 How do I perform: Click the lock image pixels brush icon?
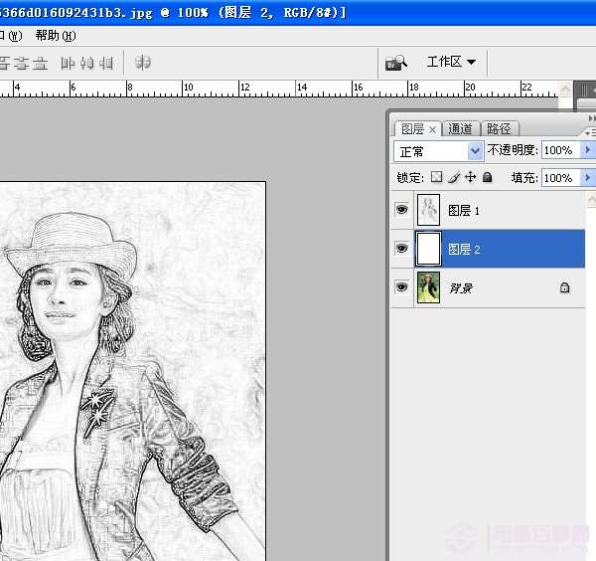click(x=453, y=178)
